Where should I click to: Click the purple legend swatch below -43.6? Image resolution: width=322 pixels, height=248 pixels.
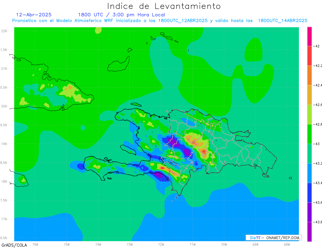(309, 212)
